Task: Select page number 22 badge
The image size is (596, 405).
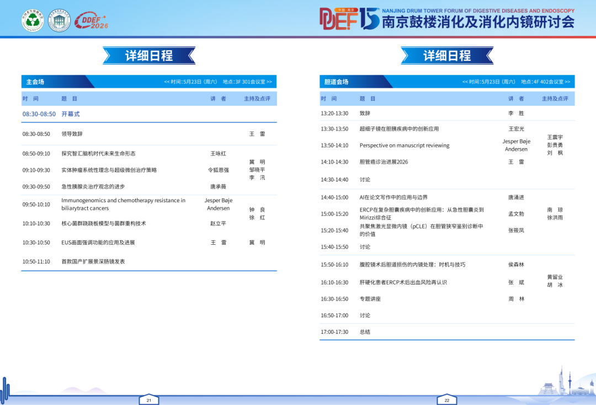Action: pyautogui.click(x=447, y=399)
